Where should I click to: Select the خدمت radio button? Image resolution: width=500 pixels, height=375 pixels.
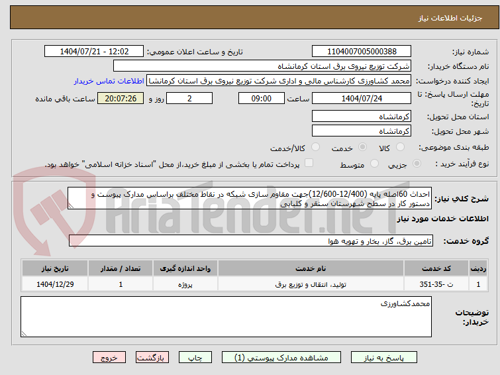coord(362,147)
